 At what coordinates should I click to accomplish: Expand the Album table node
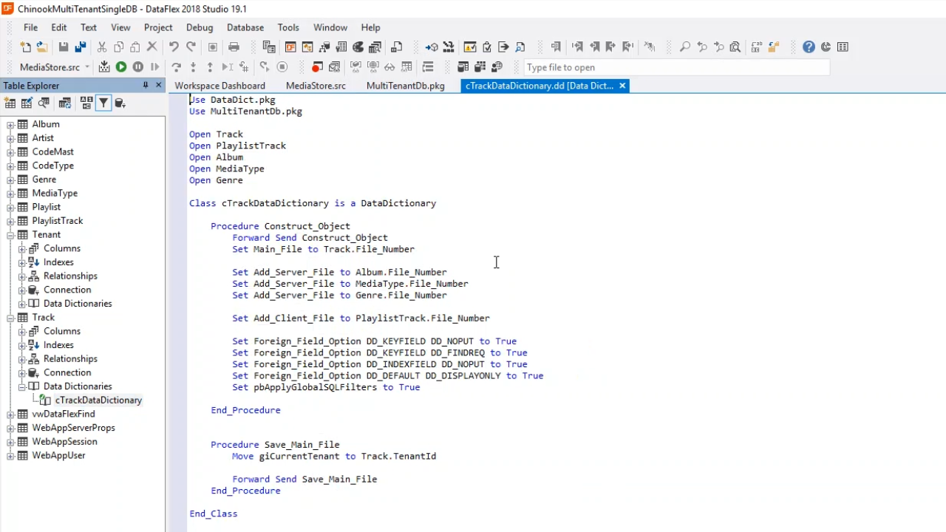tap(11, 125)
